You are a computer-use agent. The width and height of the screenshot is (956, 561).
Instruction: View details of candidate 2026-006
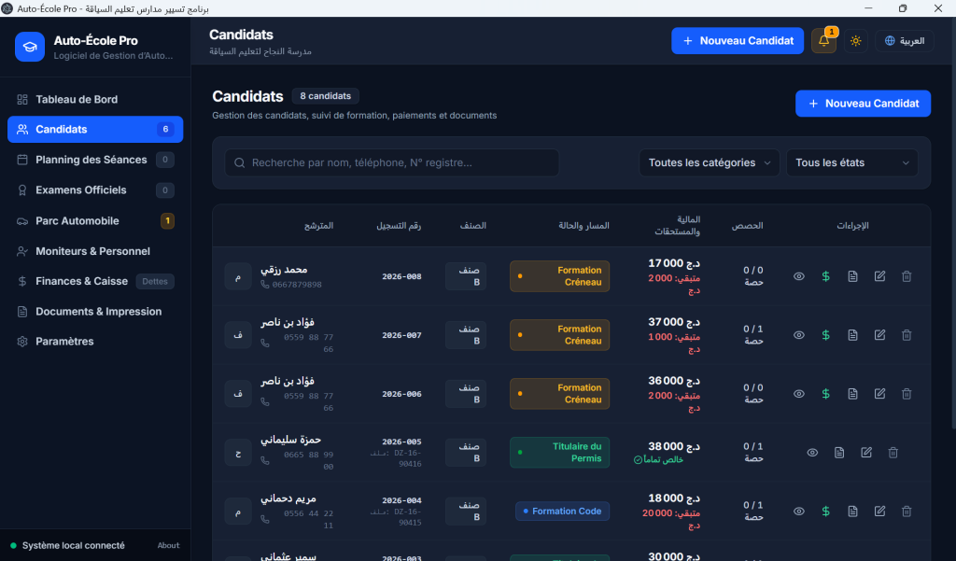799,394
